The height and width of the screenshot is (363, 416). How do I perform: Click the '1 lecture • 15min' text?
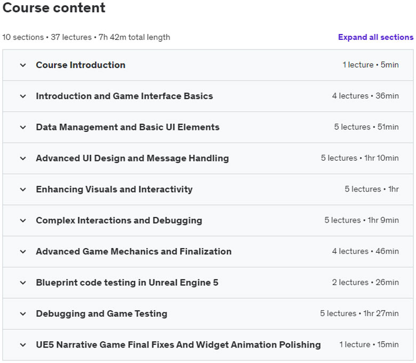(369, 345)
